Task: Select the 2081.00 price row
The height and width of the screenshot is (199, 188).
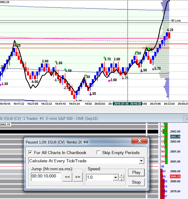Action: point(175,162)
